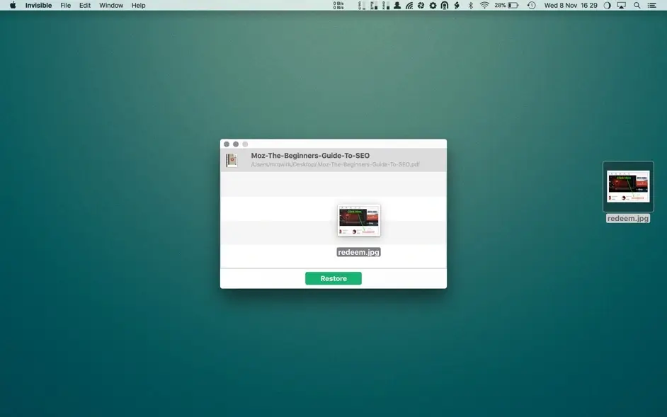
Task: Click the redeem.jpg thumbnail inside the Invisible window
Action: [358, 220]
